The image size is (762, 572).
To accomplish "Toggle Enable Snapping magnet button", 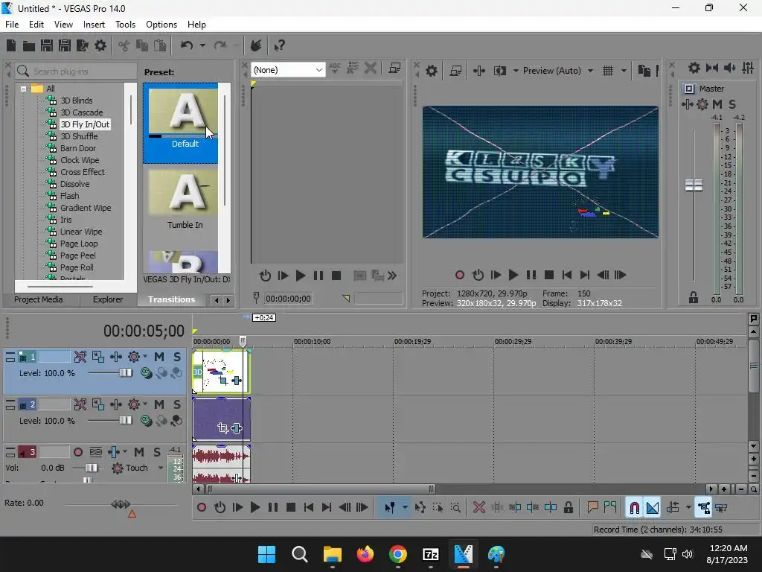I will coord(634,508).
